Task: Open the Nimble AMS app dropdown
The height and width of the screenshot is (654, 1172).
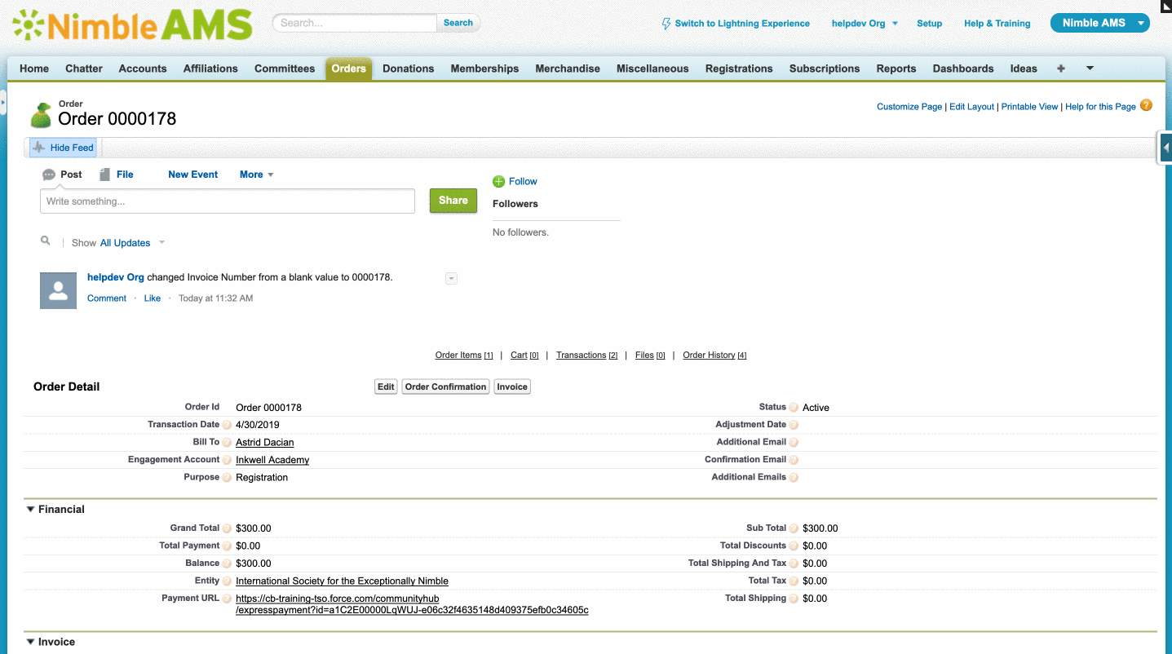Action: [1099, 23]
